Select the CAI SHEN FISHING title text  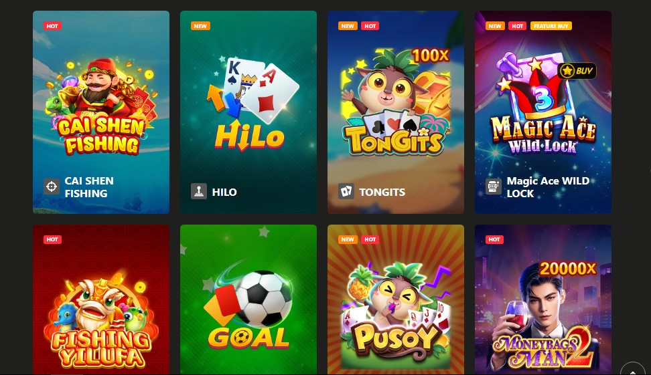(x=89, y=187)
